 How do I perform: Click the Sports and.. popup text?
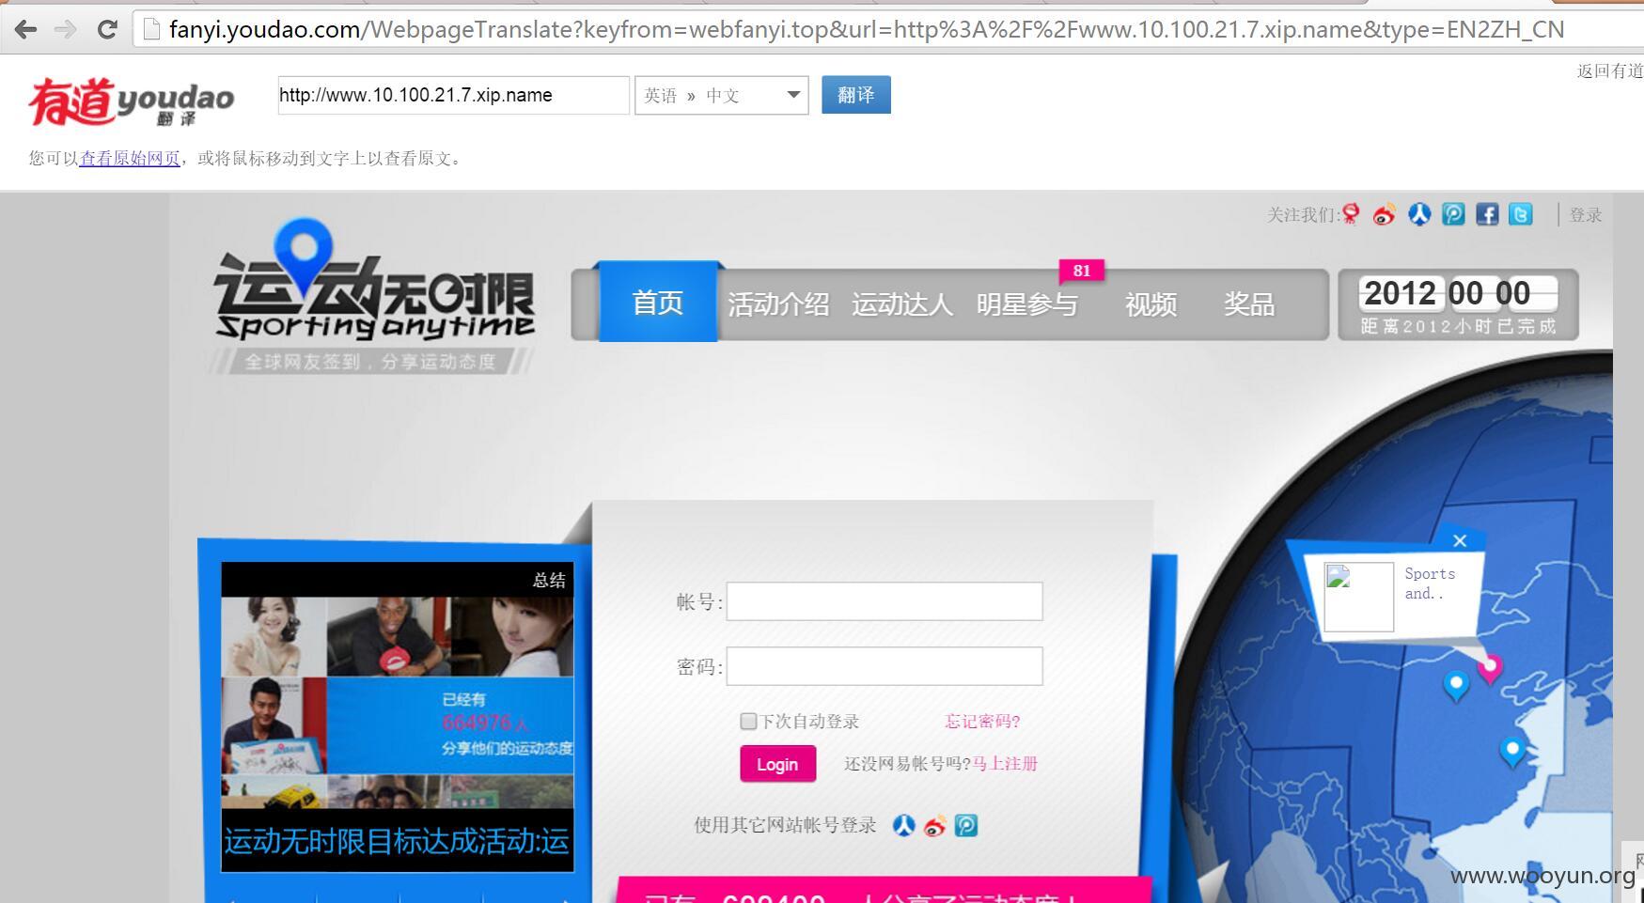1430,584
